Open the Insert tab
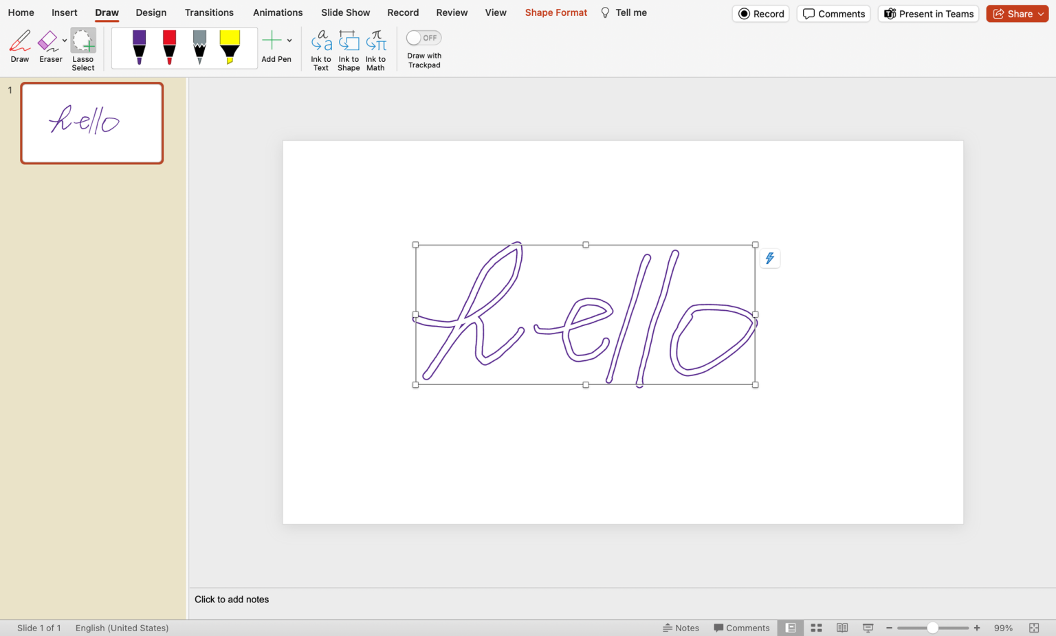1056x636 pixels. [65, 12]
